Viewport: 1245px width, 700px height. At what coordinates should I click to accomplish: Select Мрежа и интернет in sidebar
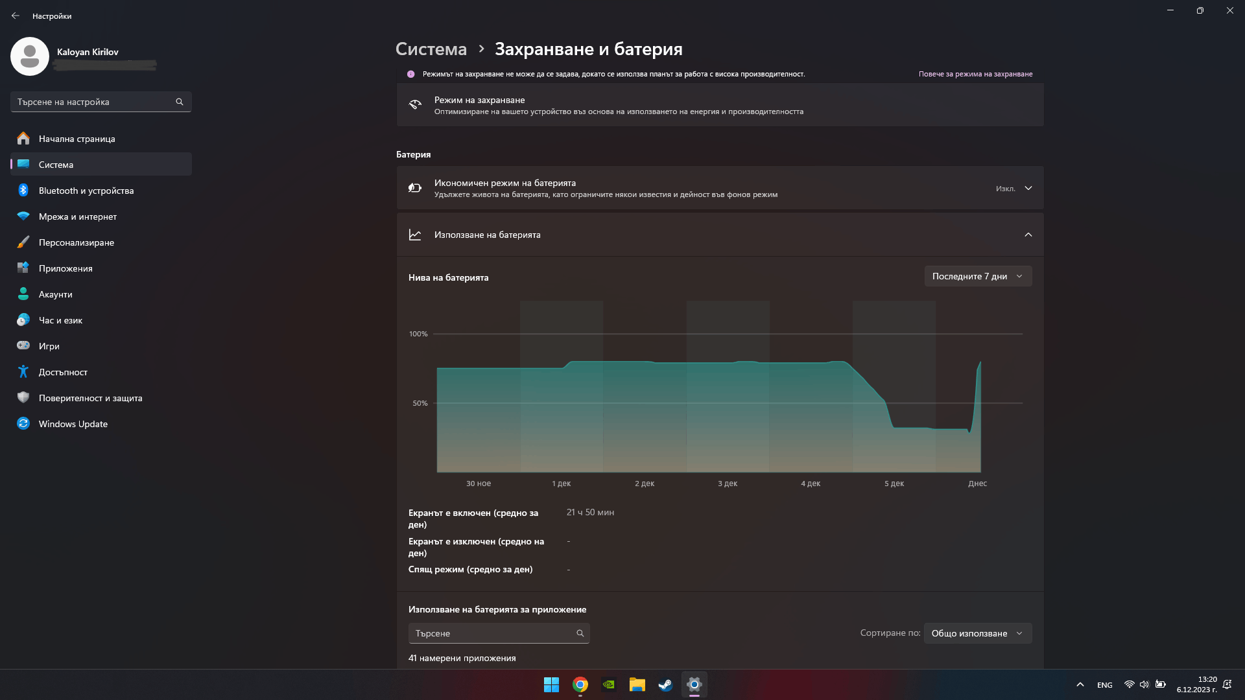(x=77, y=216)
